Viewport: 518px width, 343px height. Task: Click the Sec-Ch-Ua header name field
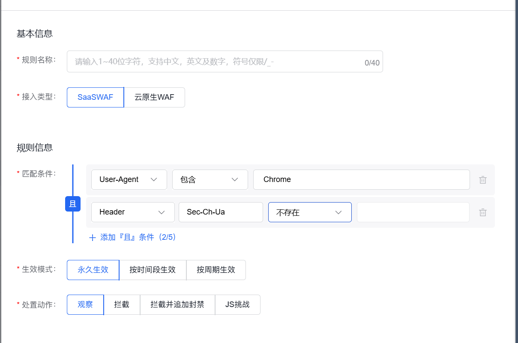pos(220,212)
